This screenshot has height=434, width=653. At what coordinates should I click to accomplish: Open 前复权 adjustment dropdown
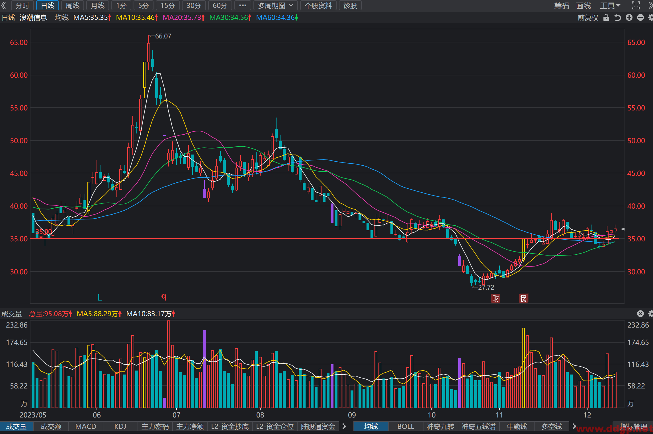tap(588, 18)
